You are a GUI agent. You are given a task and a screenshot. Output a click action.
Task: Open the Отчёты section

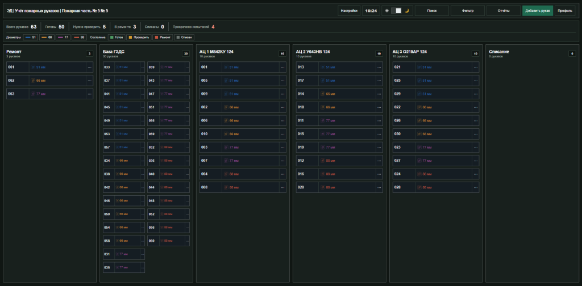tap(504, 11)
